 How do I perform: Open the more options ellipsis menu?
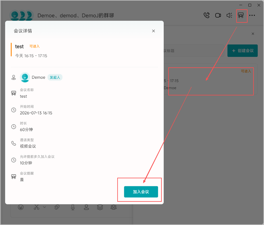tap(252, 15)
